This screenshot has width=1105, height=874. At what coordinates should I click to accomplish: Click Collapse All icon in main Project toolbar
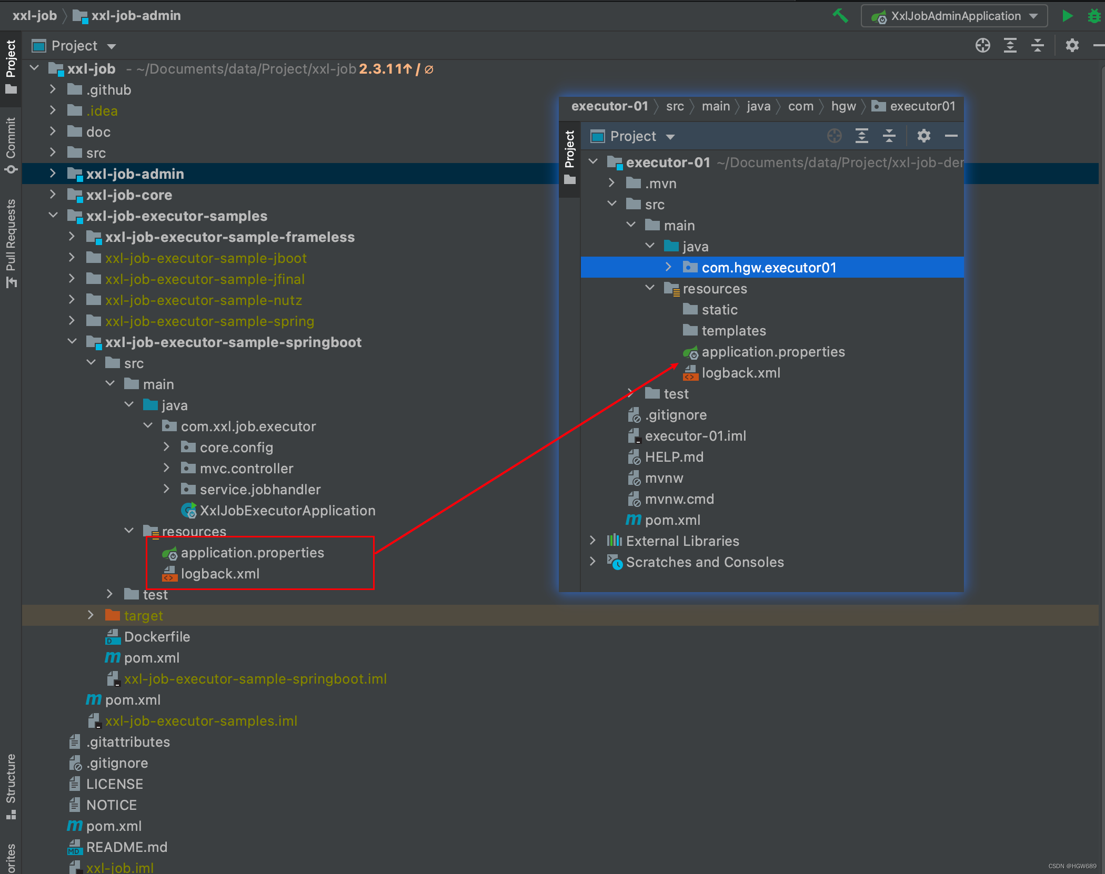[1037, 46]
